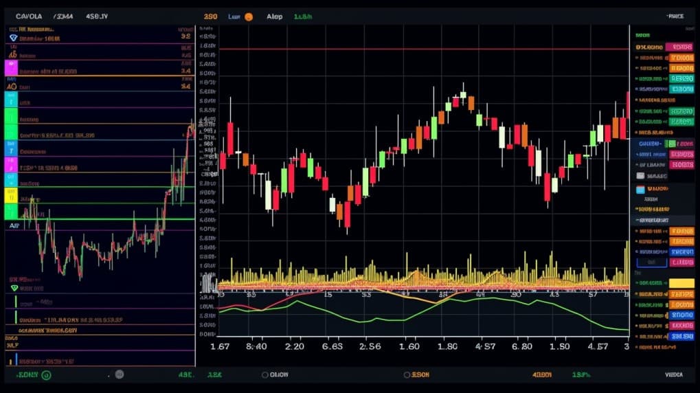Select the cyan tile just above the yellow tile
This screenshot has width=700, height=393.
click(x=11, y=180)
